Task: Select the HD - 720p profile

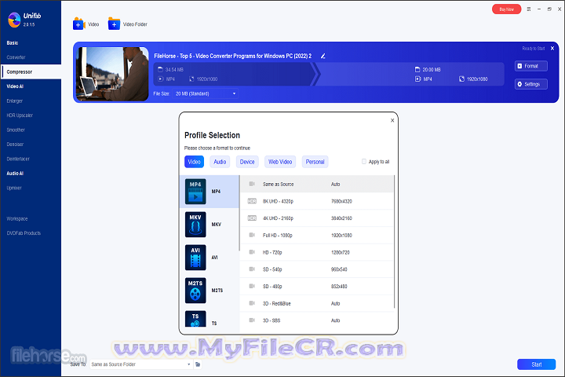Action: point(316,252)
